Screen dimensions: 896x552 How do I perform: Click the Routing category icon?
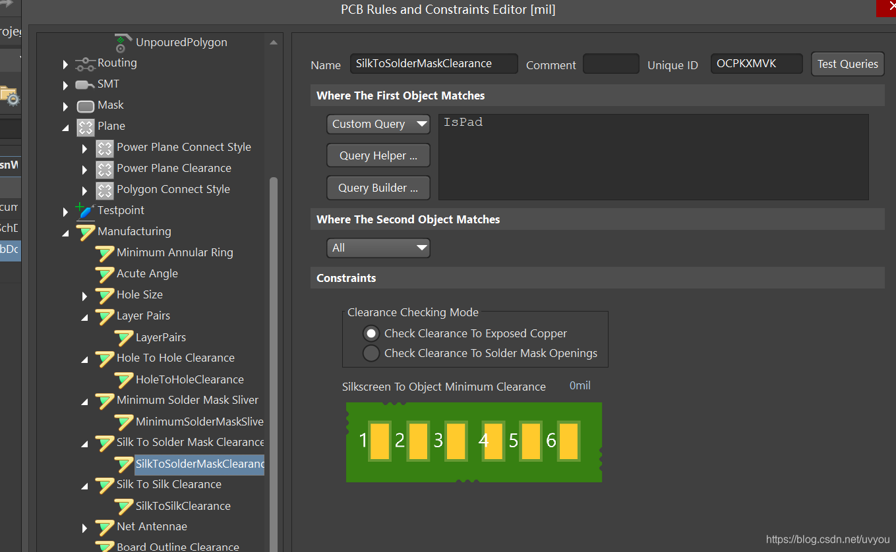click(85, 64)
